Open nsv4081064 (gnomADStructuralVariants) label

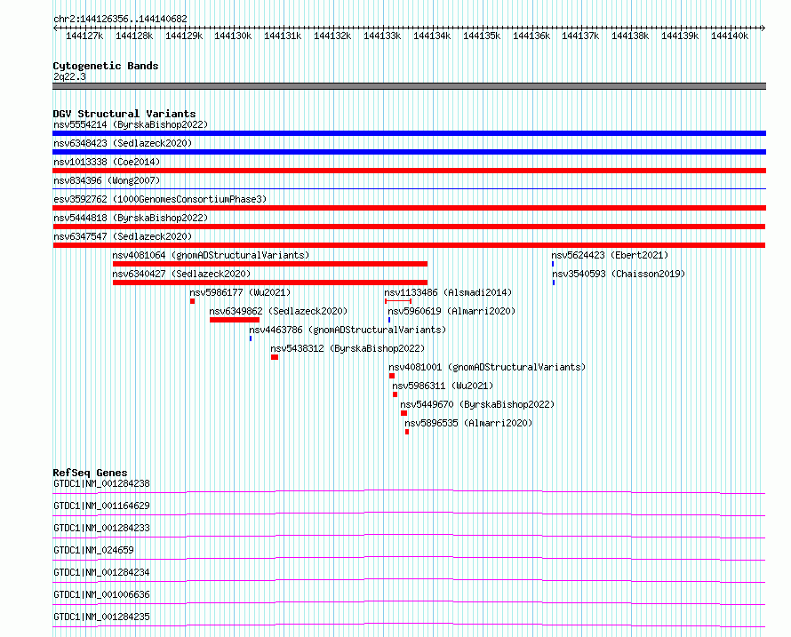click(x=211, y=255)
